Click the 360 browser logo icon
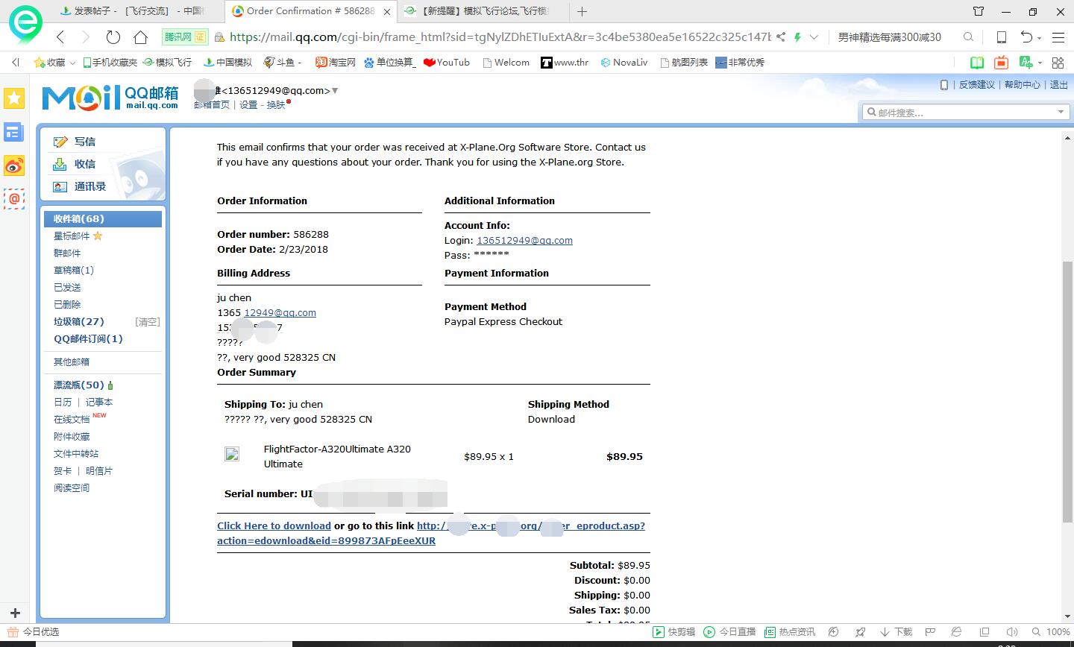 [25, 23]
